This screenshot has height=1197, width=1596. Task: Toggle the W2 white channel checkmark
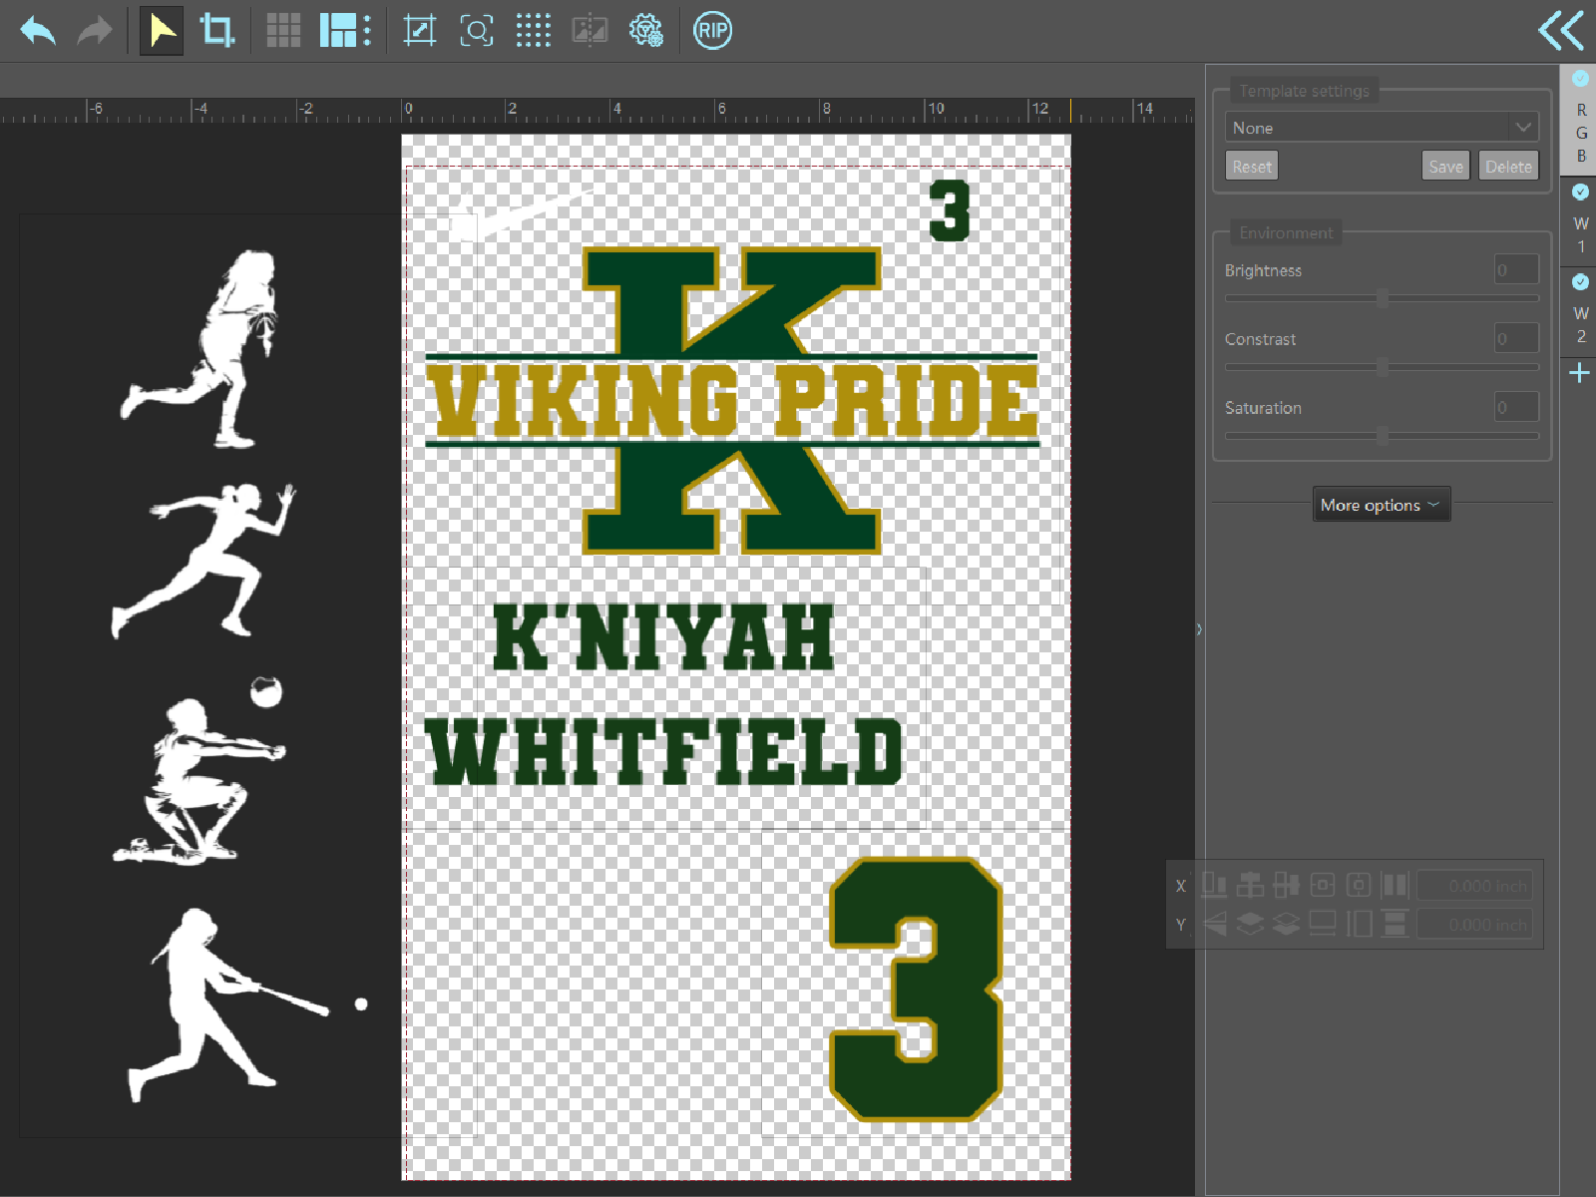[x=1580, y=282]
